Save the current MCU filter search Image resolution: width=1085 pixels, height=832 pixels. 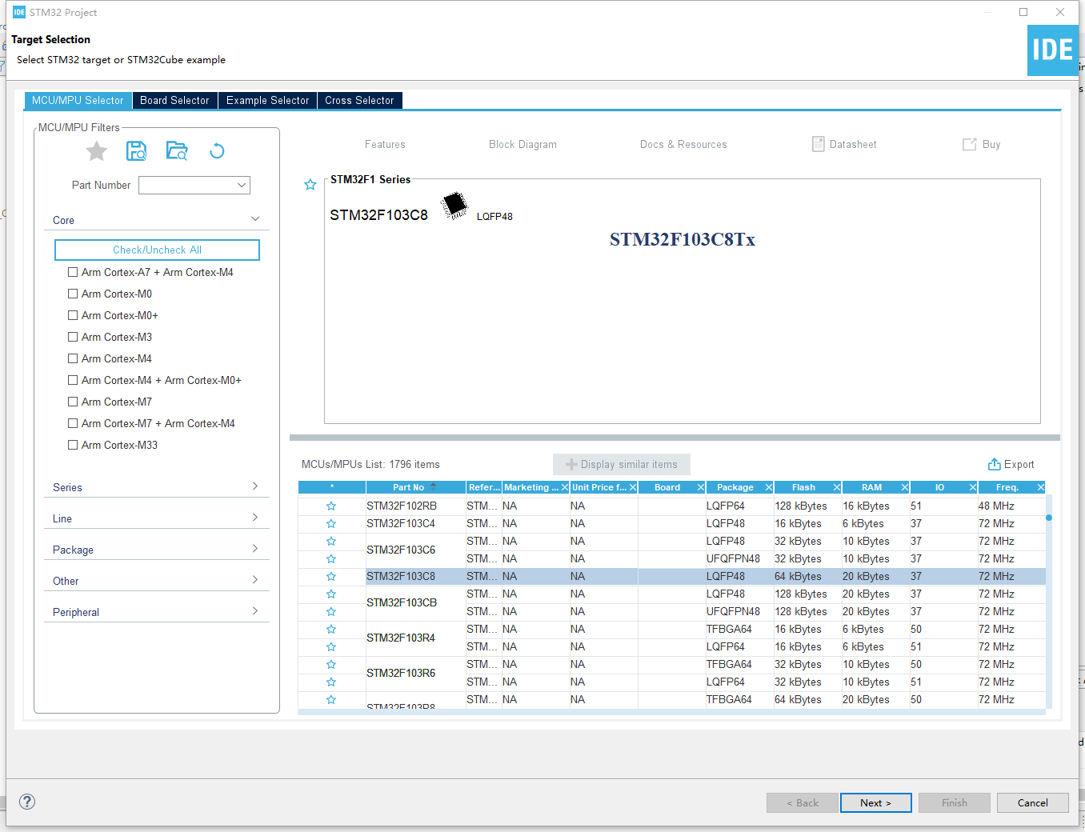coord(137,150)
